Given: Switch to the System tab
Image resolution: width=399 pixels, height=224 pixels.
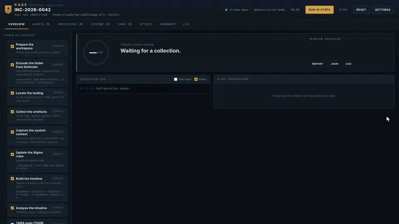Looking at the screenshot, I should tap(100, 24).
